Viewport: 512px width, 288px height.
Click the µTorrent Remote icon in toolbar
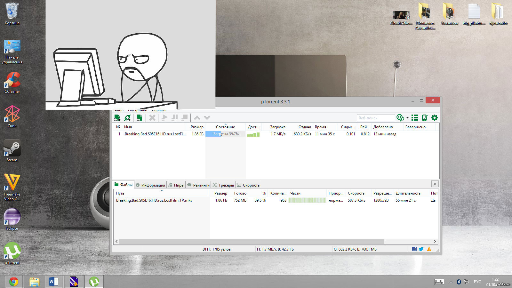tap(425, 118)
